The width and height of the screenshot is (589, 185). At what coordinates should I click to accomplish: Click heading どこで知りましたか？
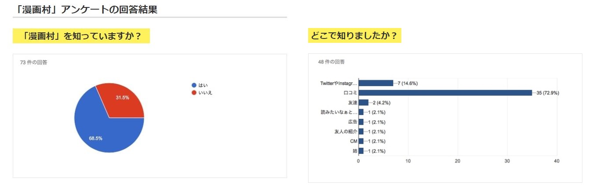355,36
